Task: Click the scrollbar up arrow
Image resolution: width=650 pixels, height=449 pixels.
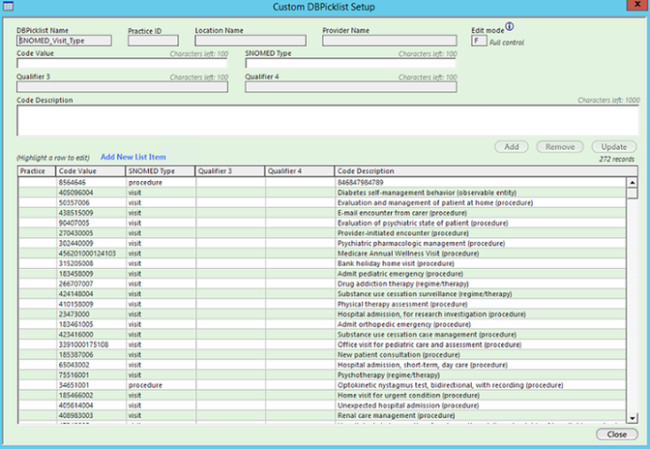Action: click(633, 183)
